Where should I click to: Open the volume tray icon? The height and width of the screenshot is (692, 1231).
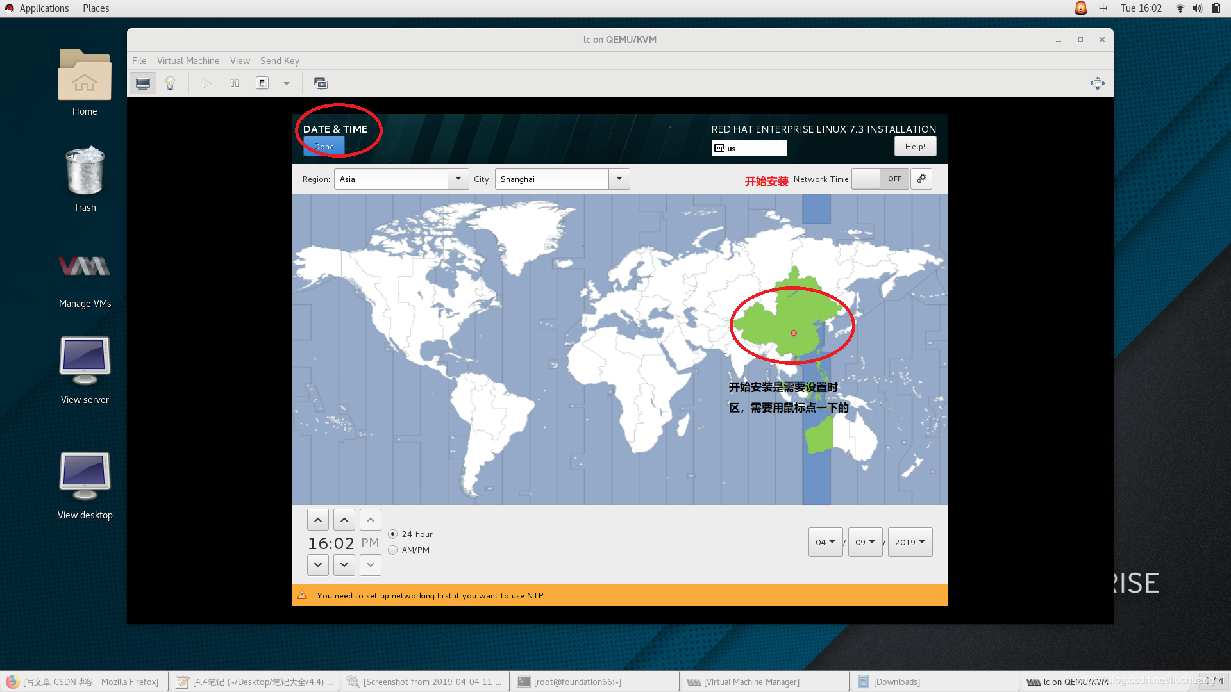1197,8
